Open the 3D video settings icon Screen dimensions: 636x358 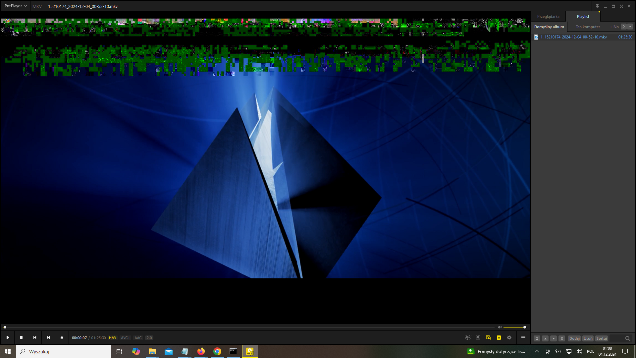pos(478,337)
